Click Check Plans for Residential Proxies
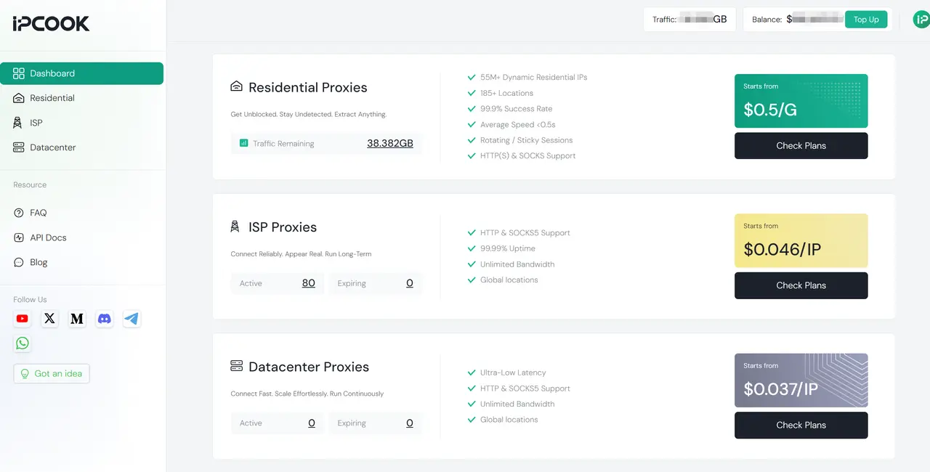The height and width of the screenshot is (472, 930). click(x=801, y=146)
